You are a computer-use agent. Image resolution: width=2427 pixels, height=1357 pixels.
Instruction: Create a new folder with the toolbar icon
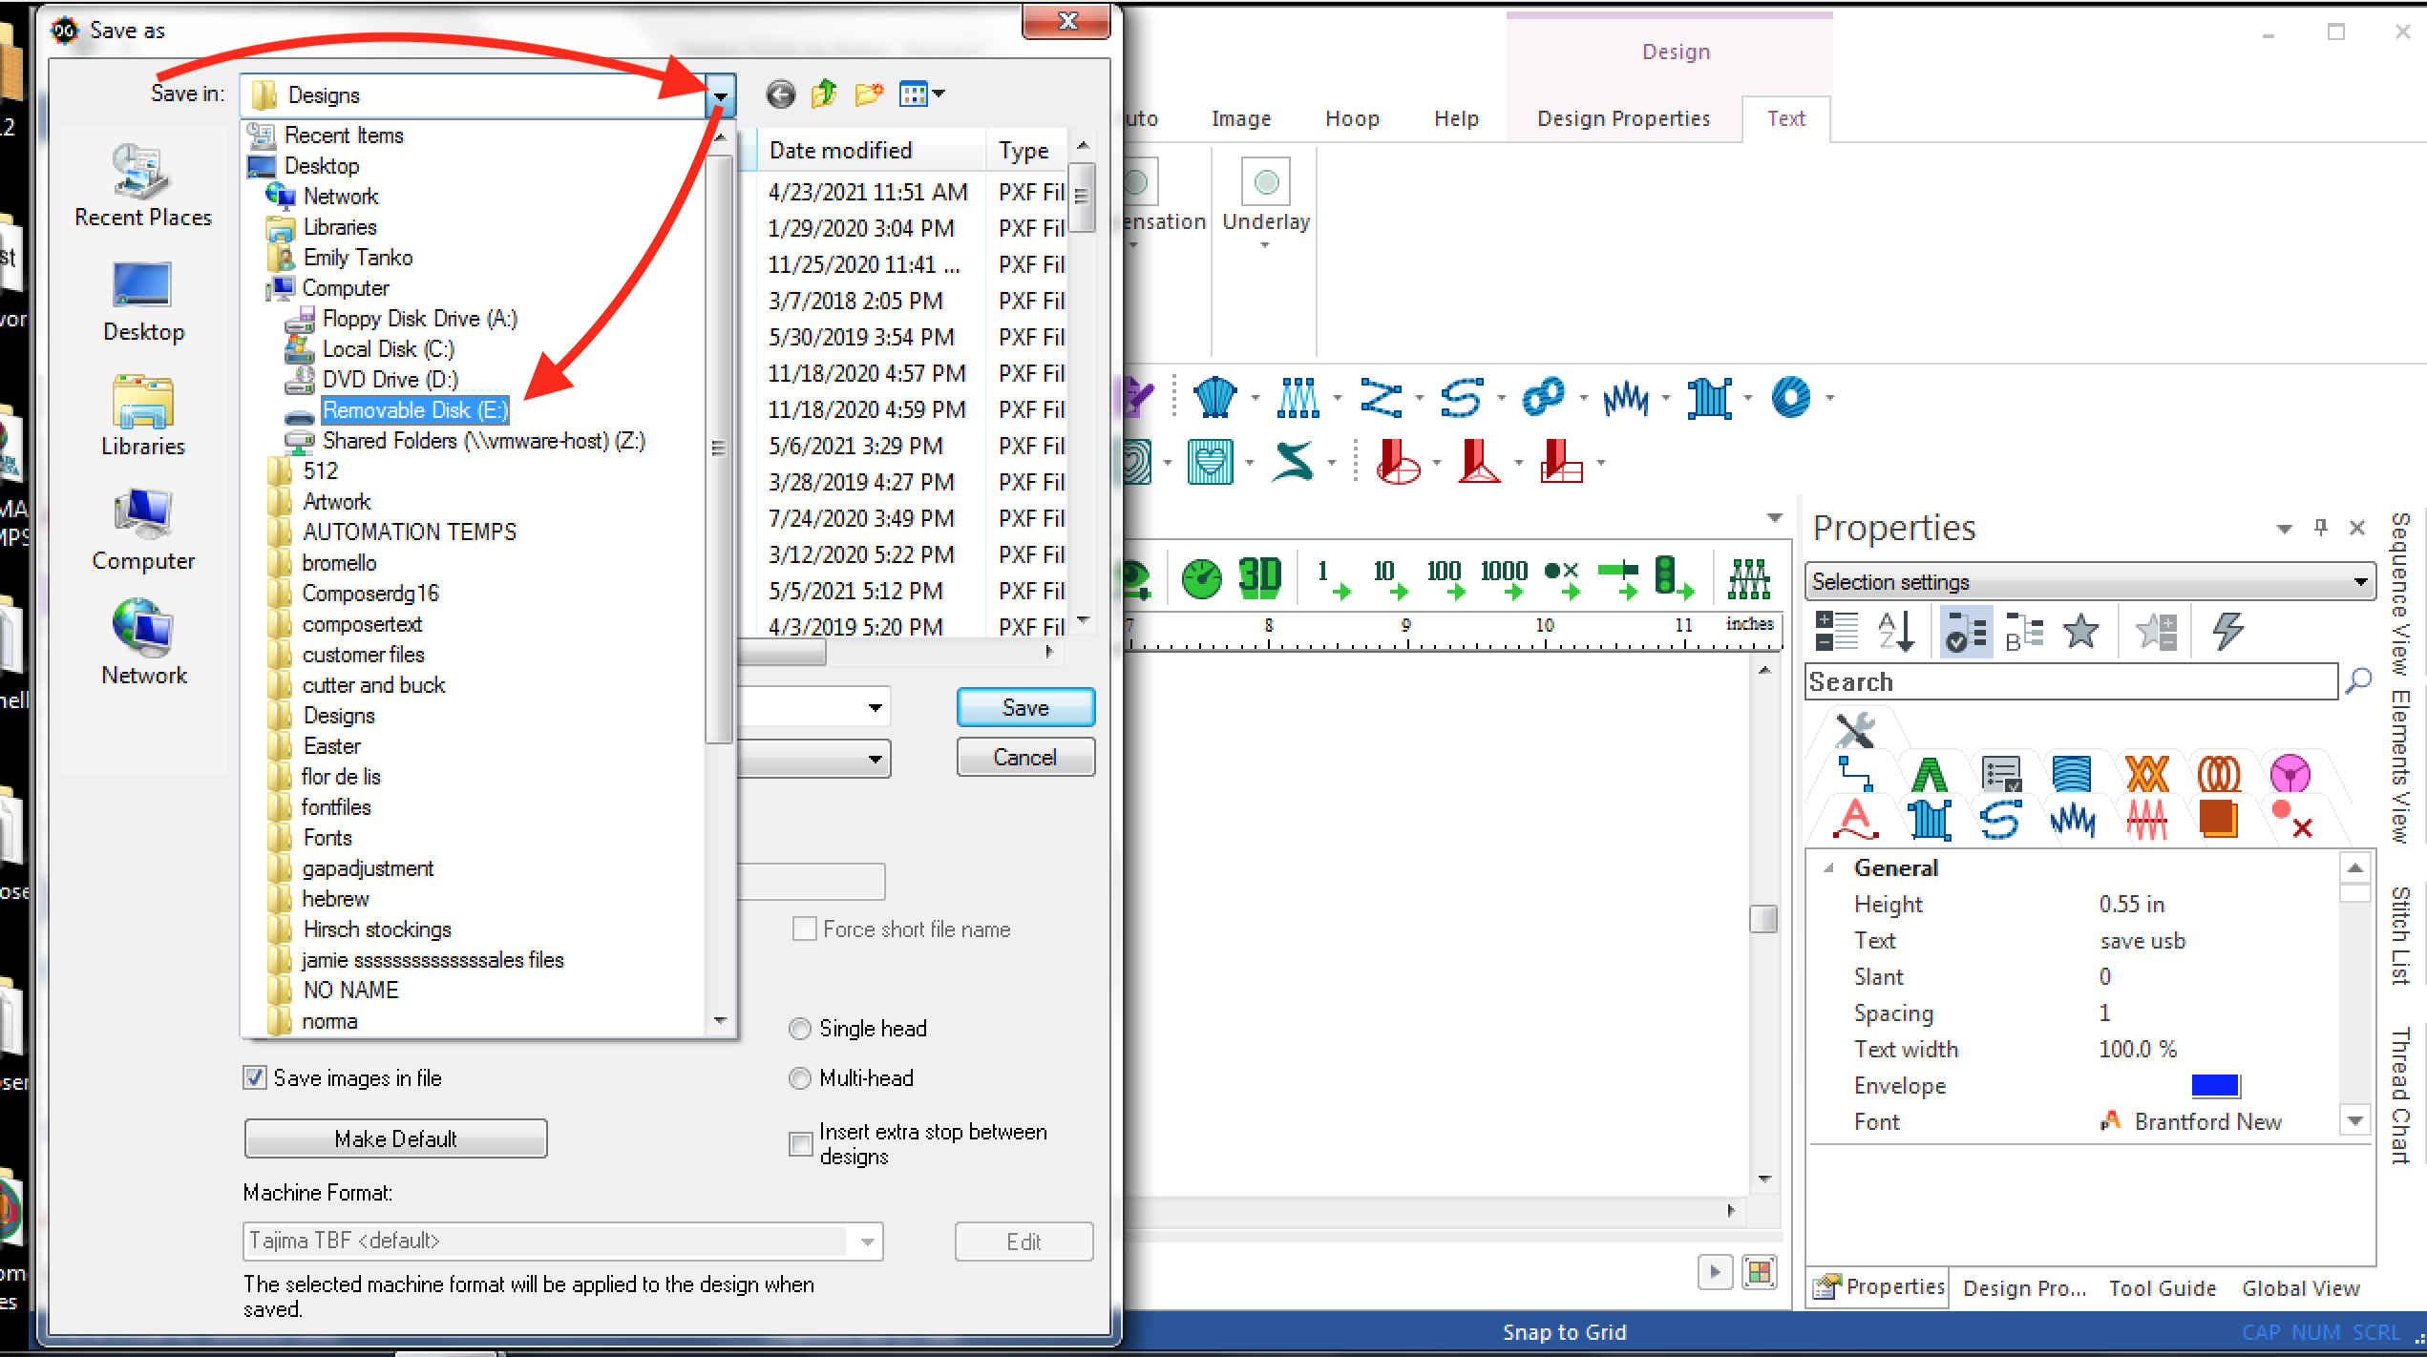point(869,94)
